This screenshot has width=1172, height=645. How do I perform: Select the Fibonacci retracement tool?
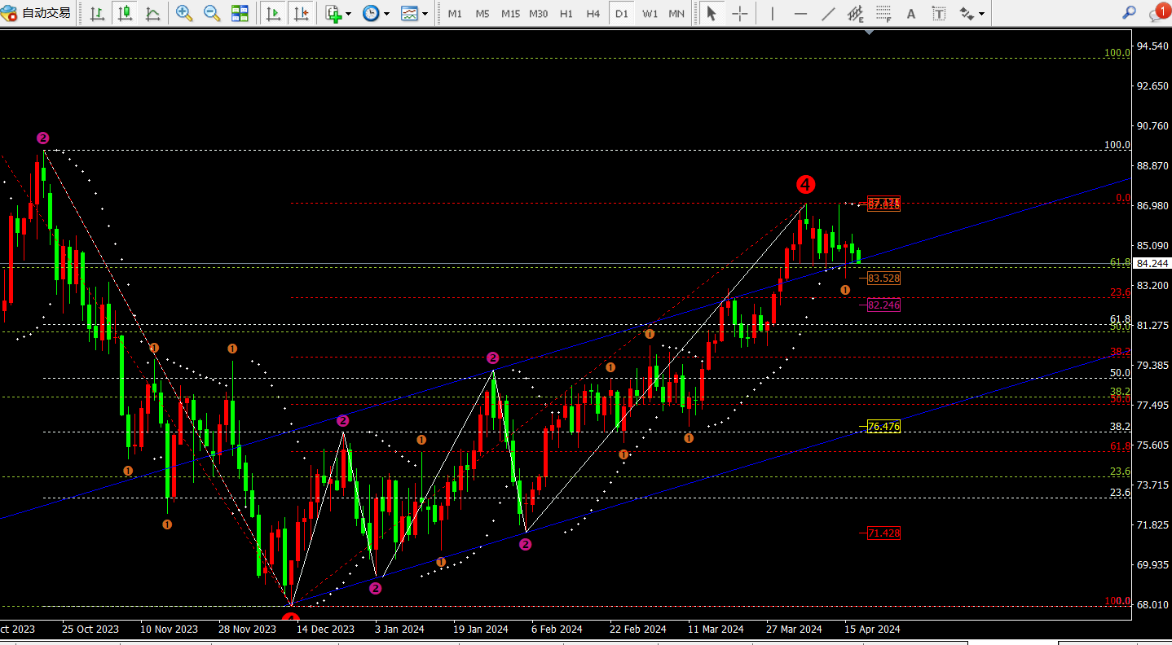[x=883, y=13]
